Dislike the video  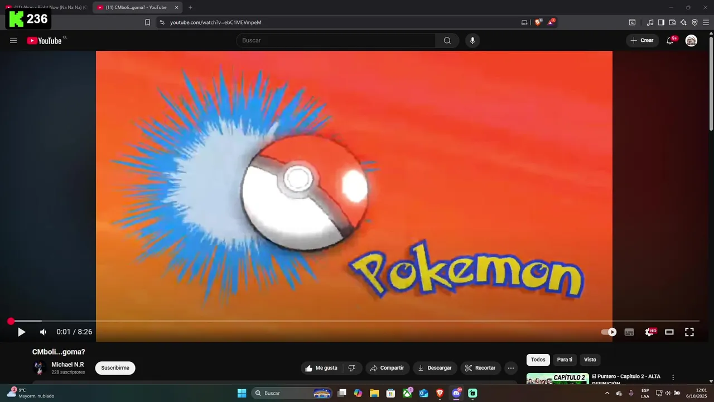pos(352,368)
